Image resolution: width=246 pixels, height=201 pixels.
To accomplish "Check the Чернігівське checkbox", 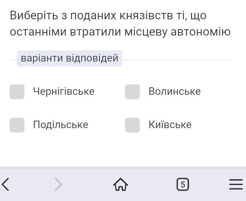I will [17, 92].
